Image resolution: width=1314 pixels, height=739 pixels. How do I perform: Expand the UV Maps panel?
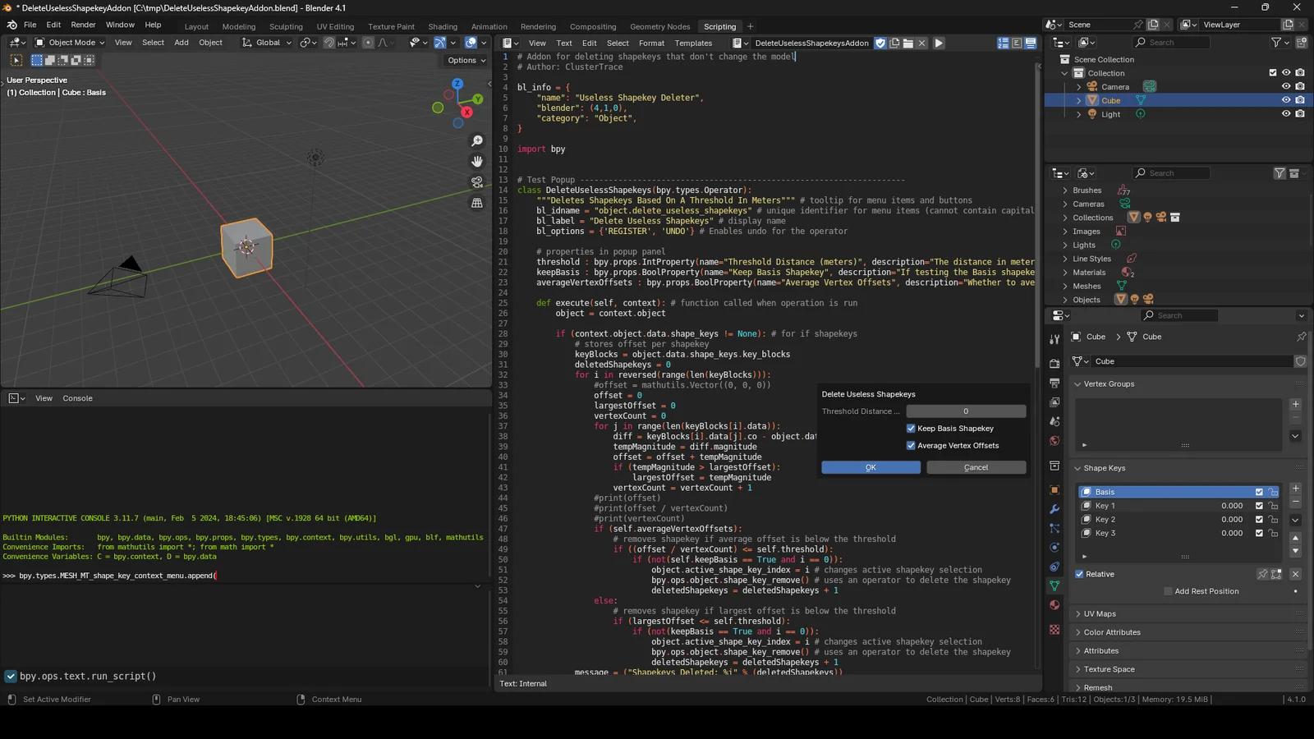coord(1099,614)
